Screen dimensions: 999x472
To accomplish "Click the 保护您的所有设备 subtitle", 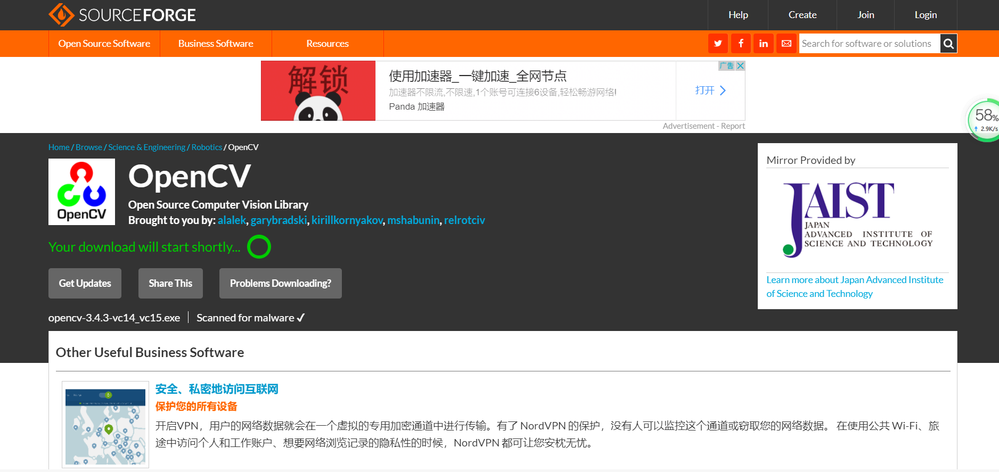I will [196, 407].
